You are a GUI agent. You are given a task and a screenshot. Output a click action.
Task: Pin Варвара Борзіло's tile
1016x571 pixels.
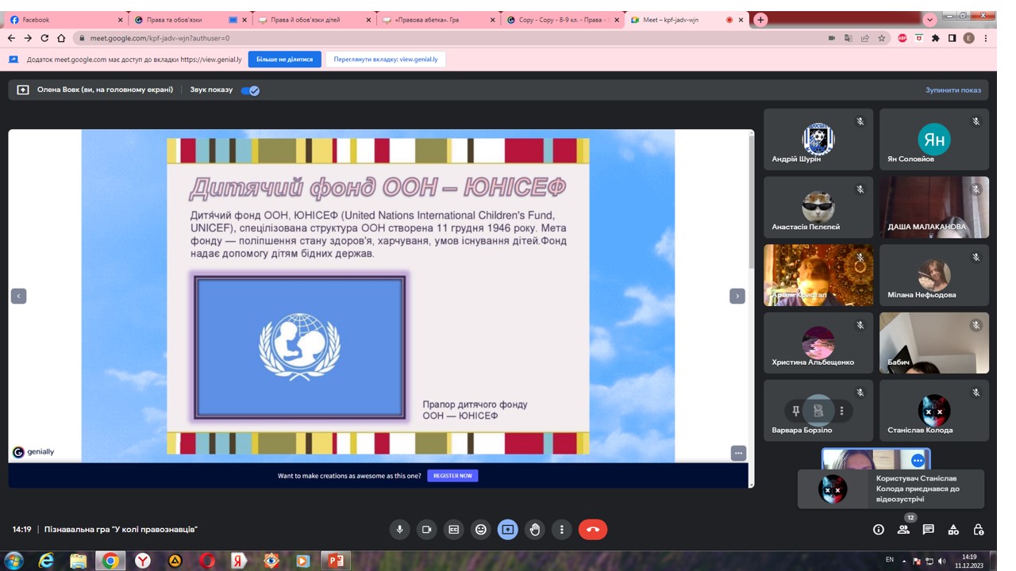click(795, 411)
